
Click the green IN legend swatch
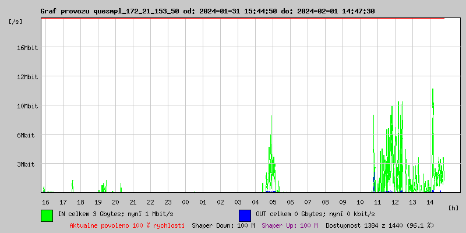click(x=47, y=215)
